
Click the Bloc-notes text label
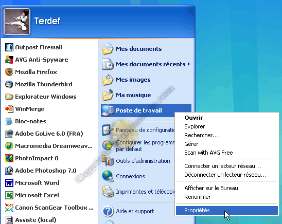tap(30, 121)
